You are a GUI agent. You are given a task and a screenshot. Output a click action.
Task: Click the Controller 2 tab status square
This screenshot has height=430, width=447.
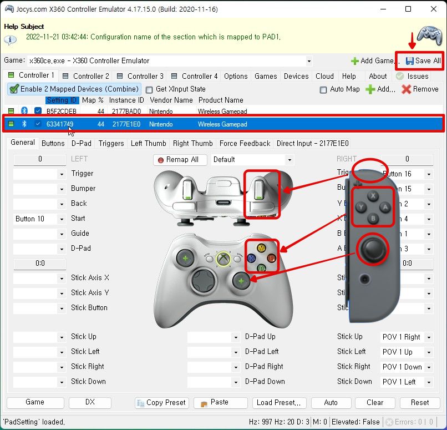click(65, 76)
